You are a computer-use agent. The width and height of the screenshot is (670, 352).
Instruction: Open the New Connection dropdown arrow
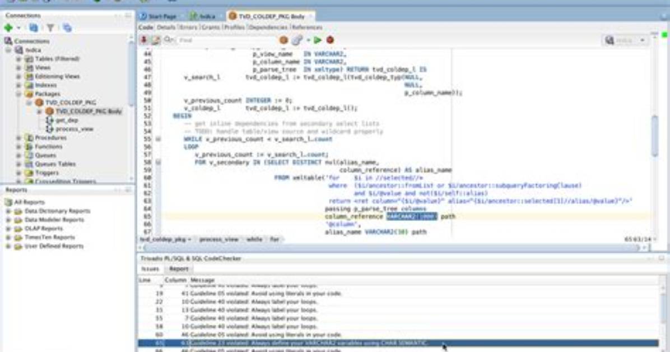18,28
